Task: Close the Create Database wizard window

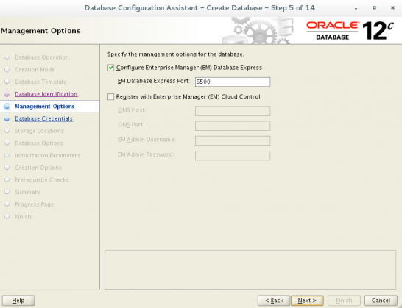Action: click(x=392, y=7)
